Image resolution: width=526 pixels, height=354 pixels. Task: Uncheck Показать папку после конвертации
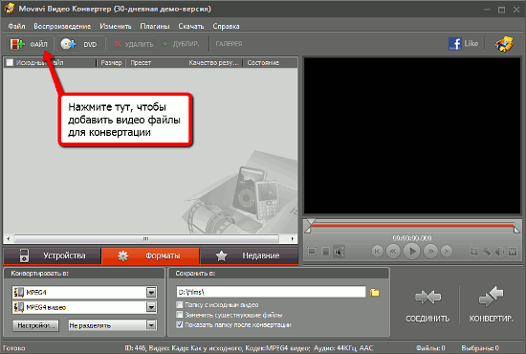point(180,324)
